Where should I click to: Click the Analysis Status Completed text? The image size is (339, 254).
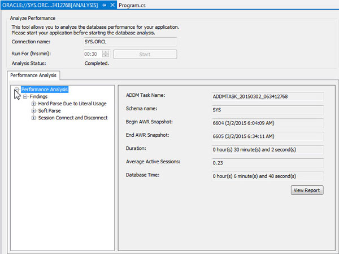point(97,63)
